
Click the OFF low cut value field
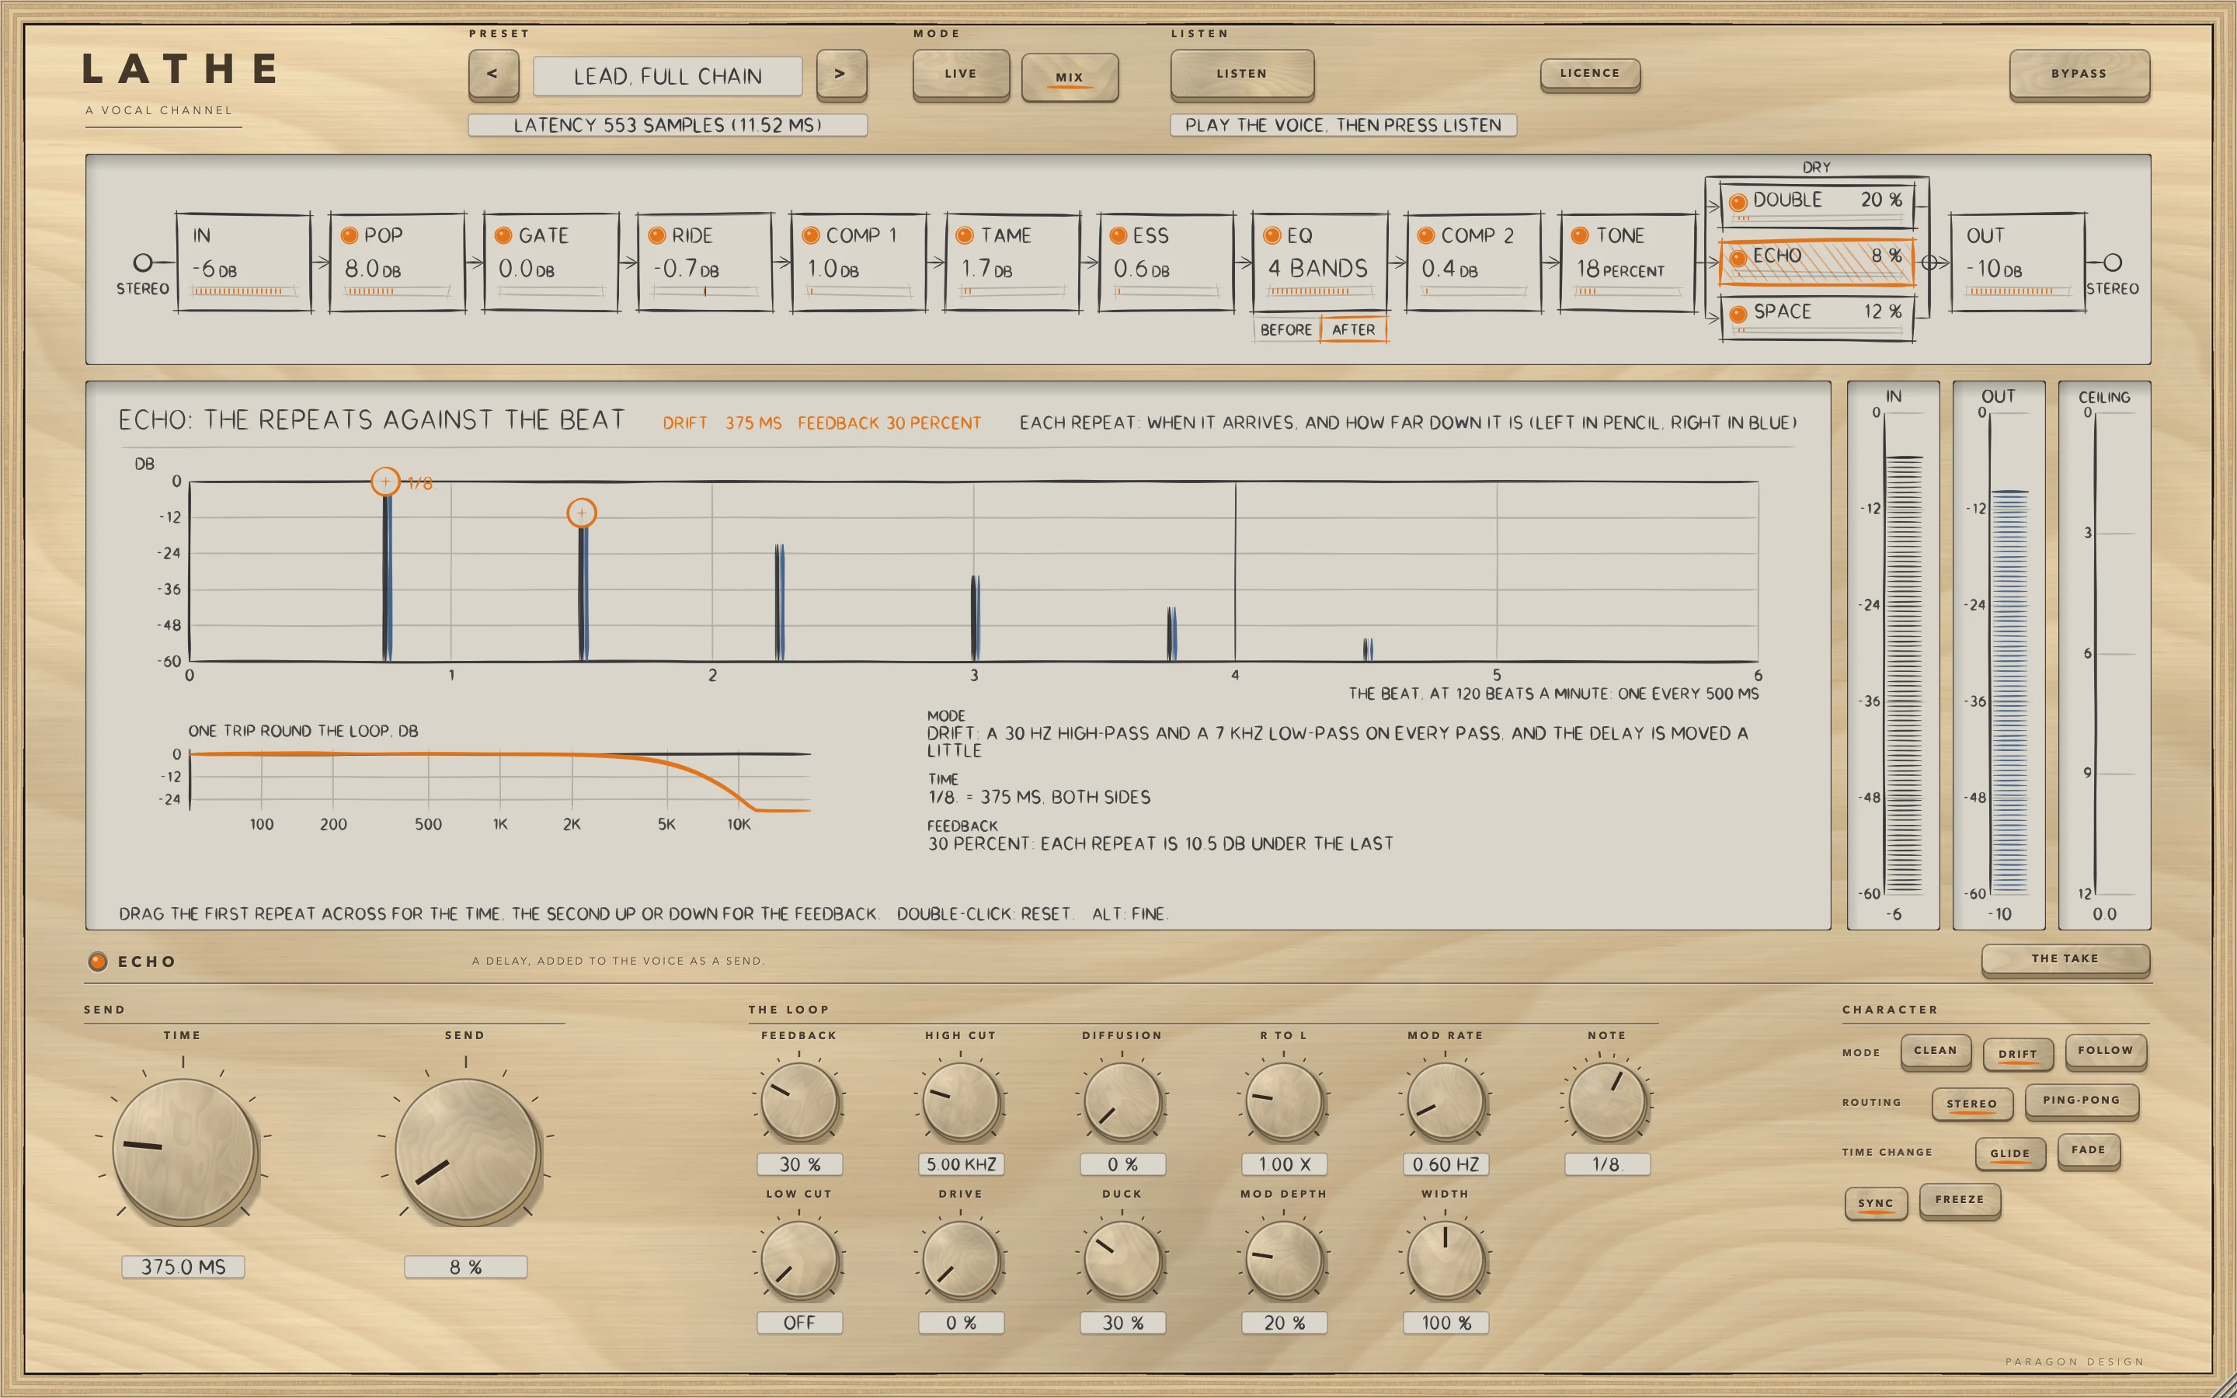(799, 1323)
